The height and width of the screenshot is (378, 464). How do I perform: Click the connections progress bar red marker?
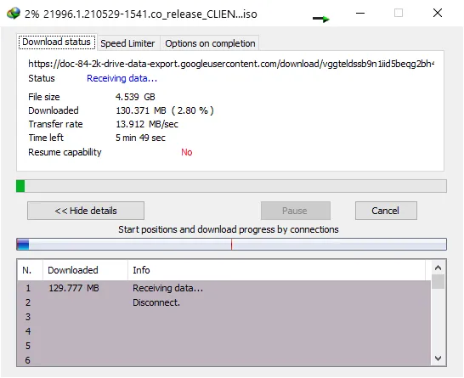click(x=231, y=245)
